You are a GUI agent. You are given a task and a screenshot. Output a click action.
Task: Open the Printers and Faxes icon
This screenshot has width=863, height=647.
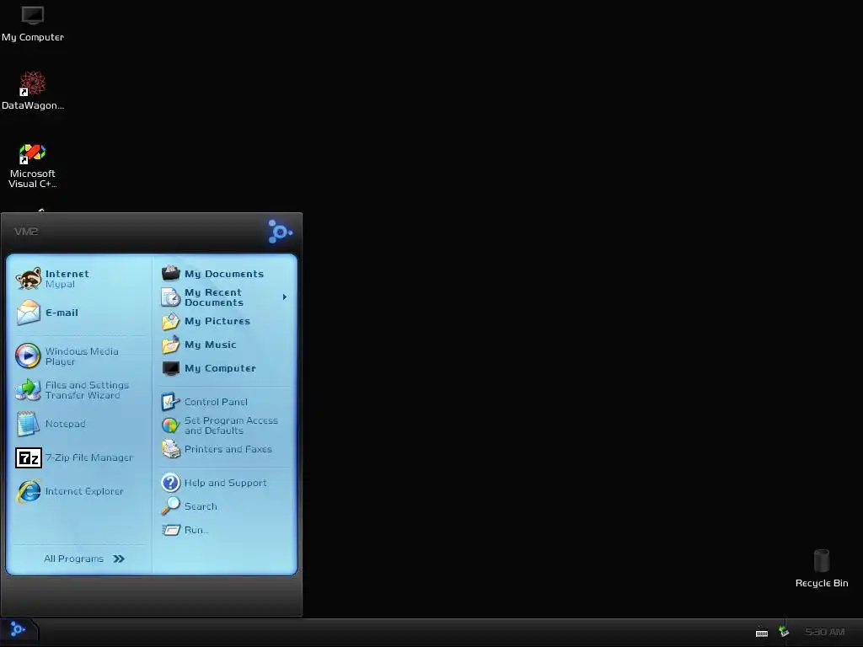coord(170,449)
